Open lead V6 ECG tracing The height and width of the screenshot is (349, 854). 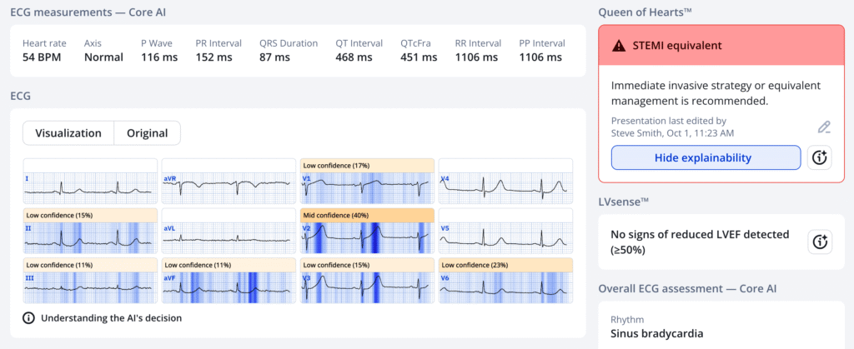505,287
